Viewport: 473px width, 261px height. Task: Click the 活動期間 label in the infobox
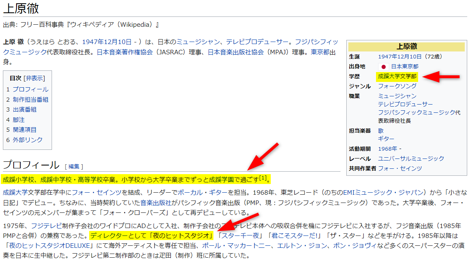tap(360, 149)
